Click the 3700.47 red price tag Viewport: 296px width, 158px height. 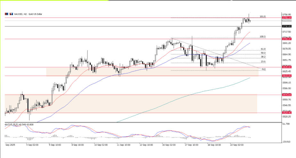click(286, 39)
